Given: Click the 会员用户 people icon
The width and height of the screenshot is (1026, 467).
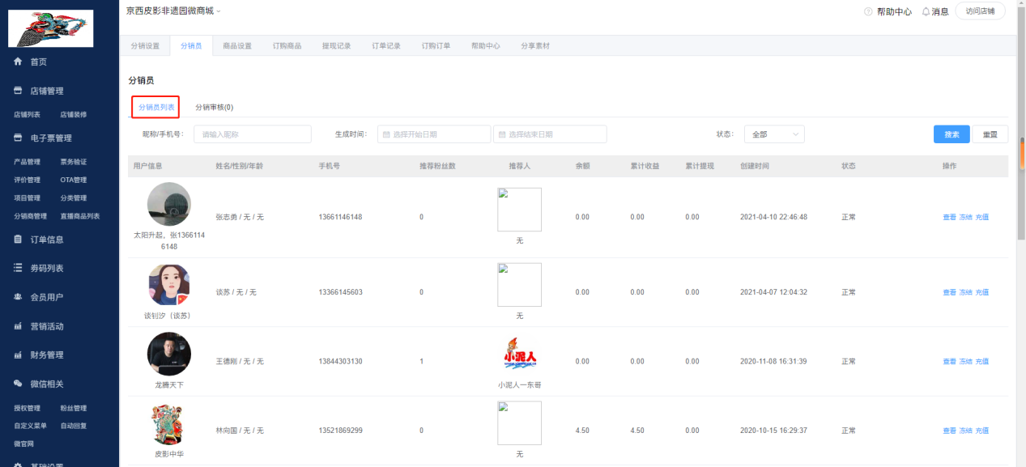Looking at the screenshot, I should click(18, 297).
